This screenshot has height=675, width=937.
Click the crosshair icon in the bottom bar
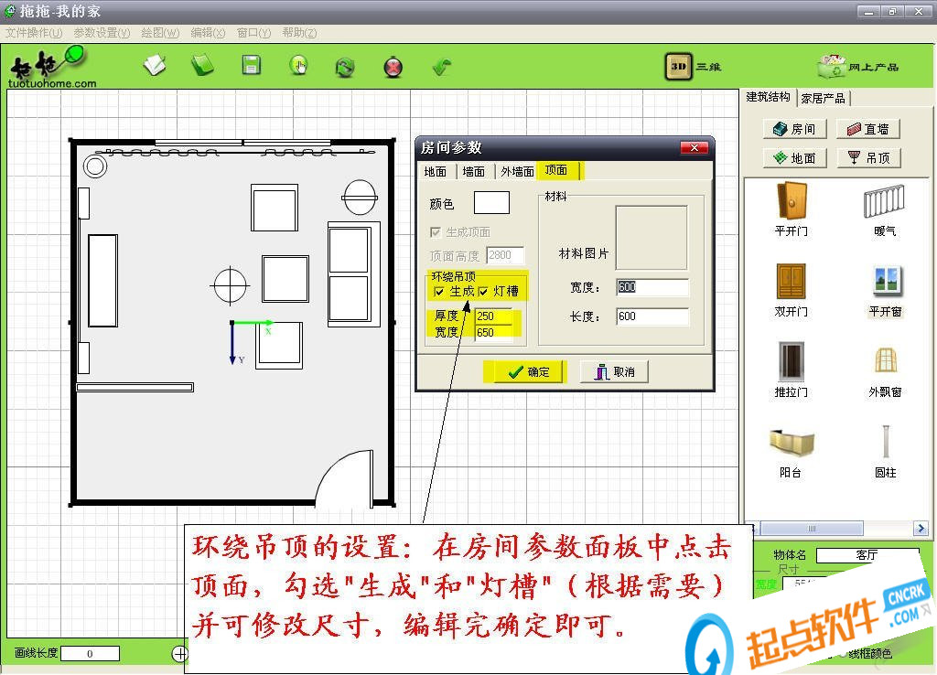180,654
